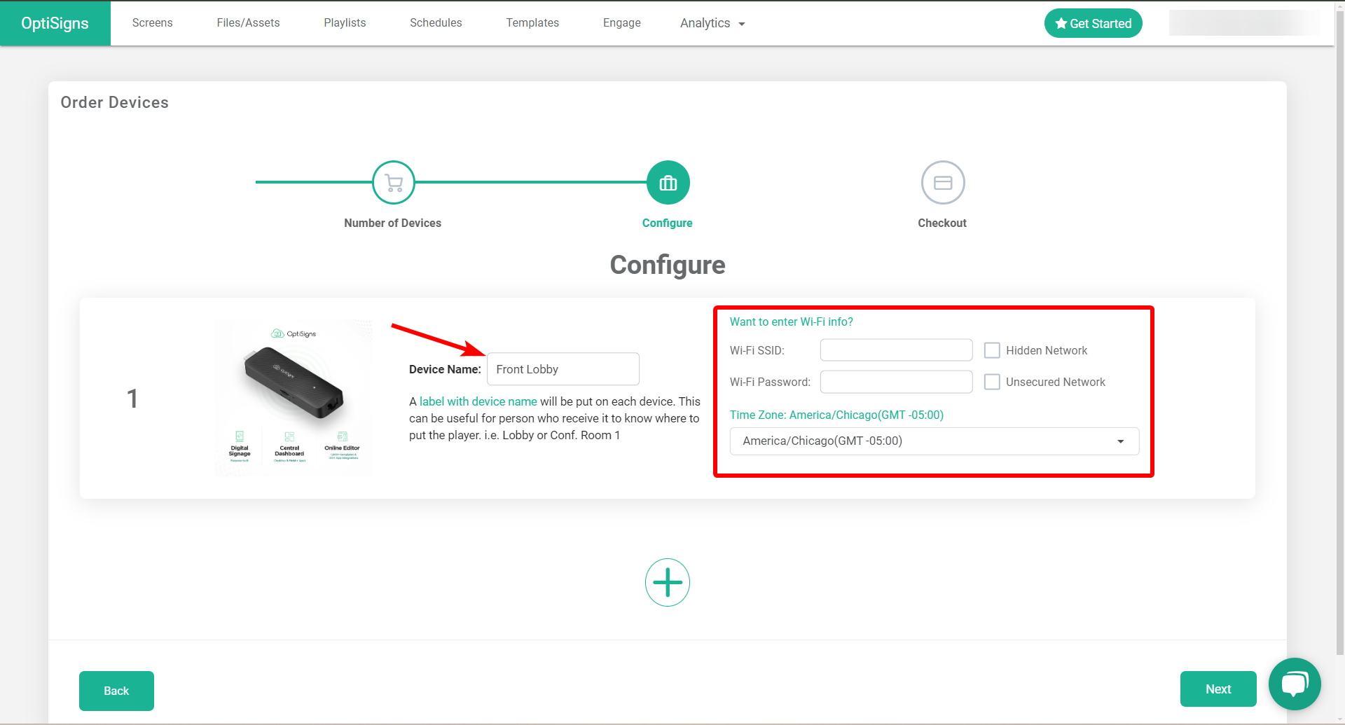Click the 'label with device name' link
This screenshot has width=1345, height=725.
point(478,401)
